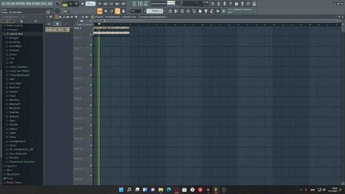Select the Mute tool in Playlist
The height and width of the screenshot is (194, 345).
[x=68, y=17]
